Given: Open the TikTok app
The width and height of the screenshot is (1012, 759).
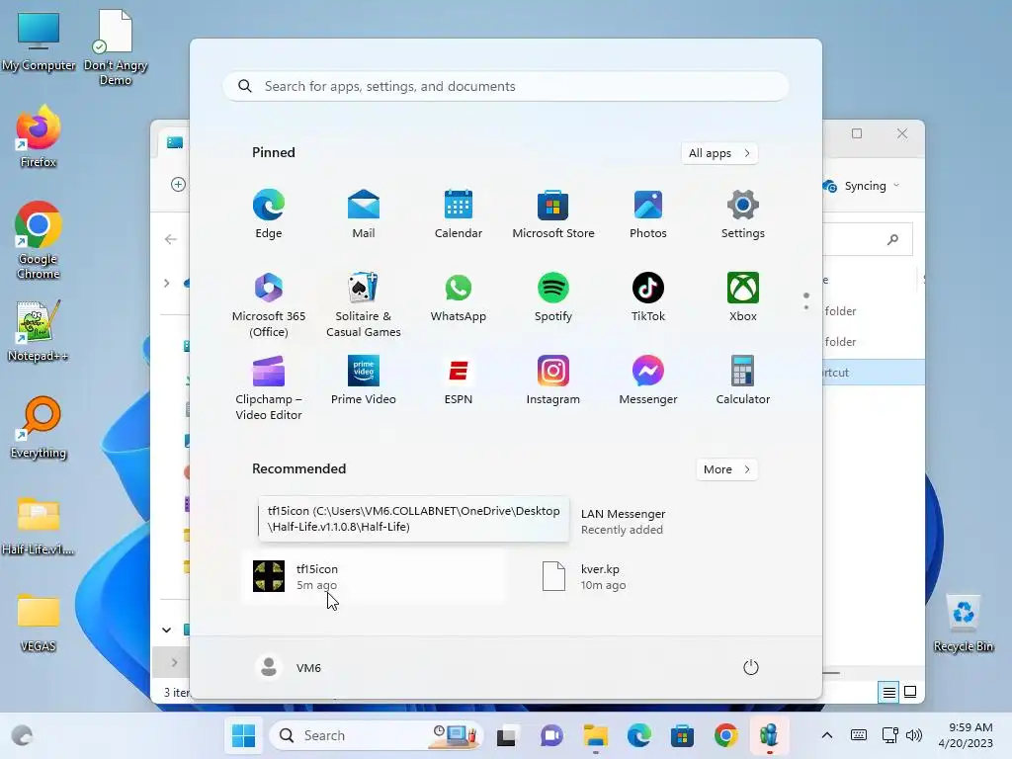Looking at the screenshot, I should tap(648, 296).
